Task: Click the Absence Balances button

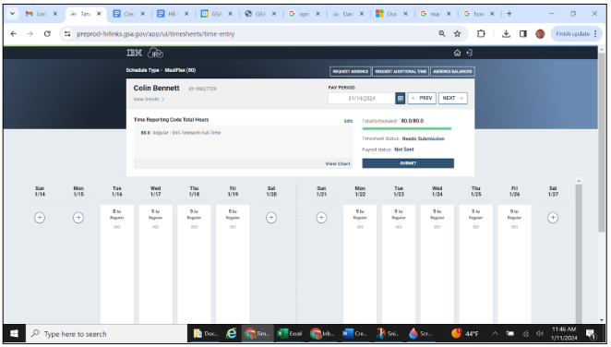Action: (x=452, y=72)
